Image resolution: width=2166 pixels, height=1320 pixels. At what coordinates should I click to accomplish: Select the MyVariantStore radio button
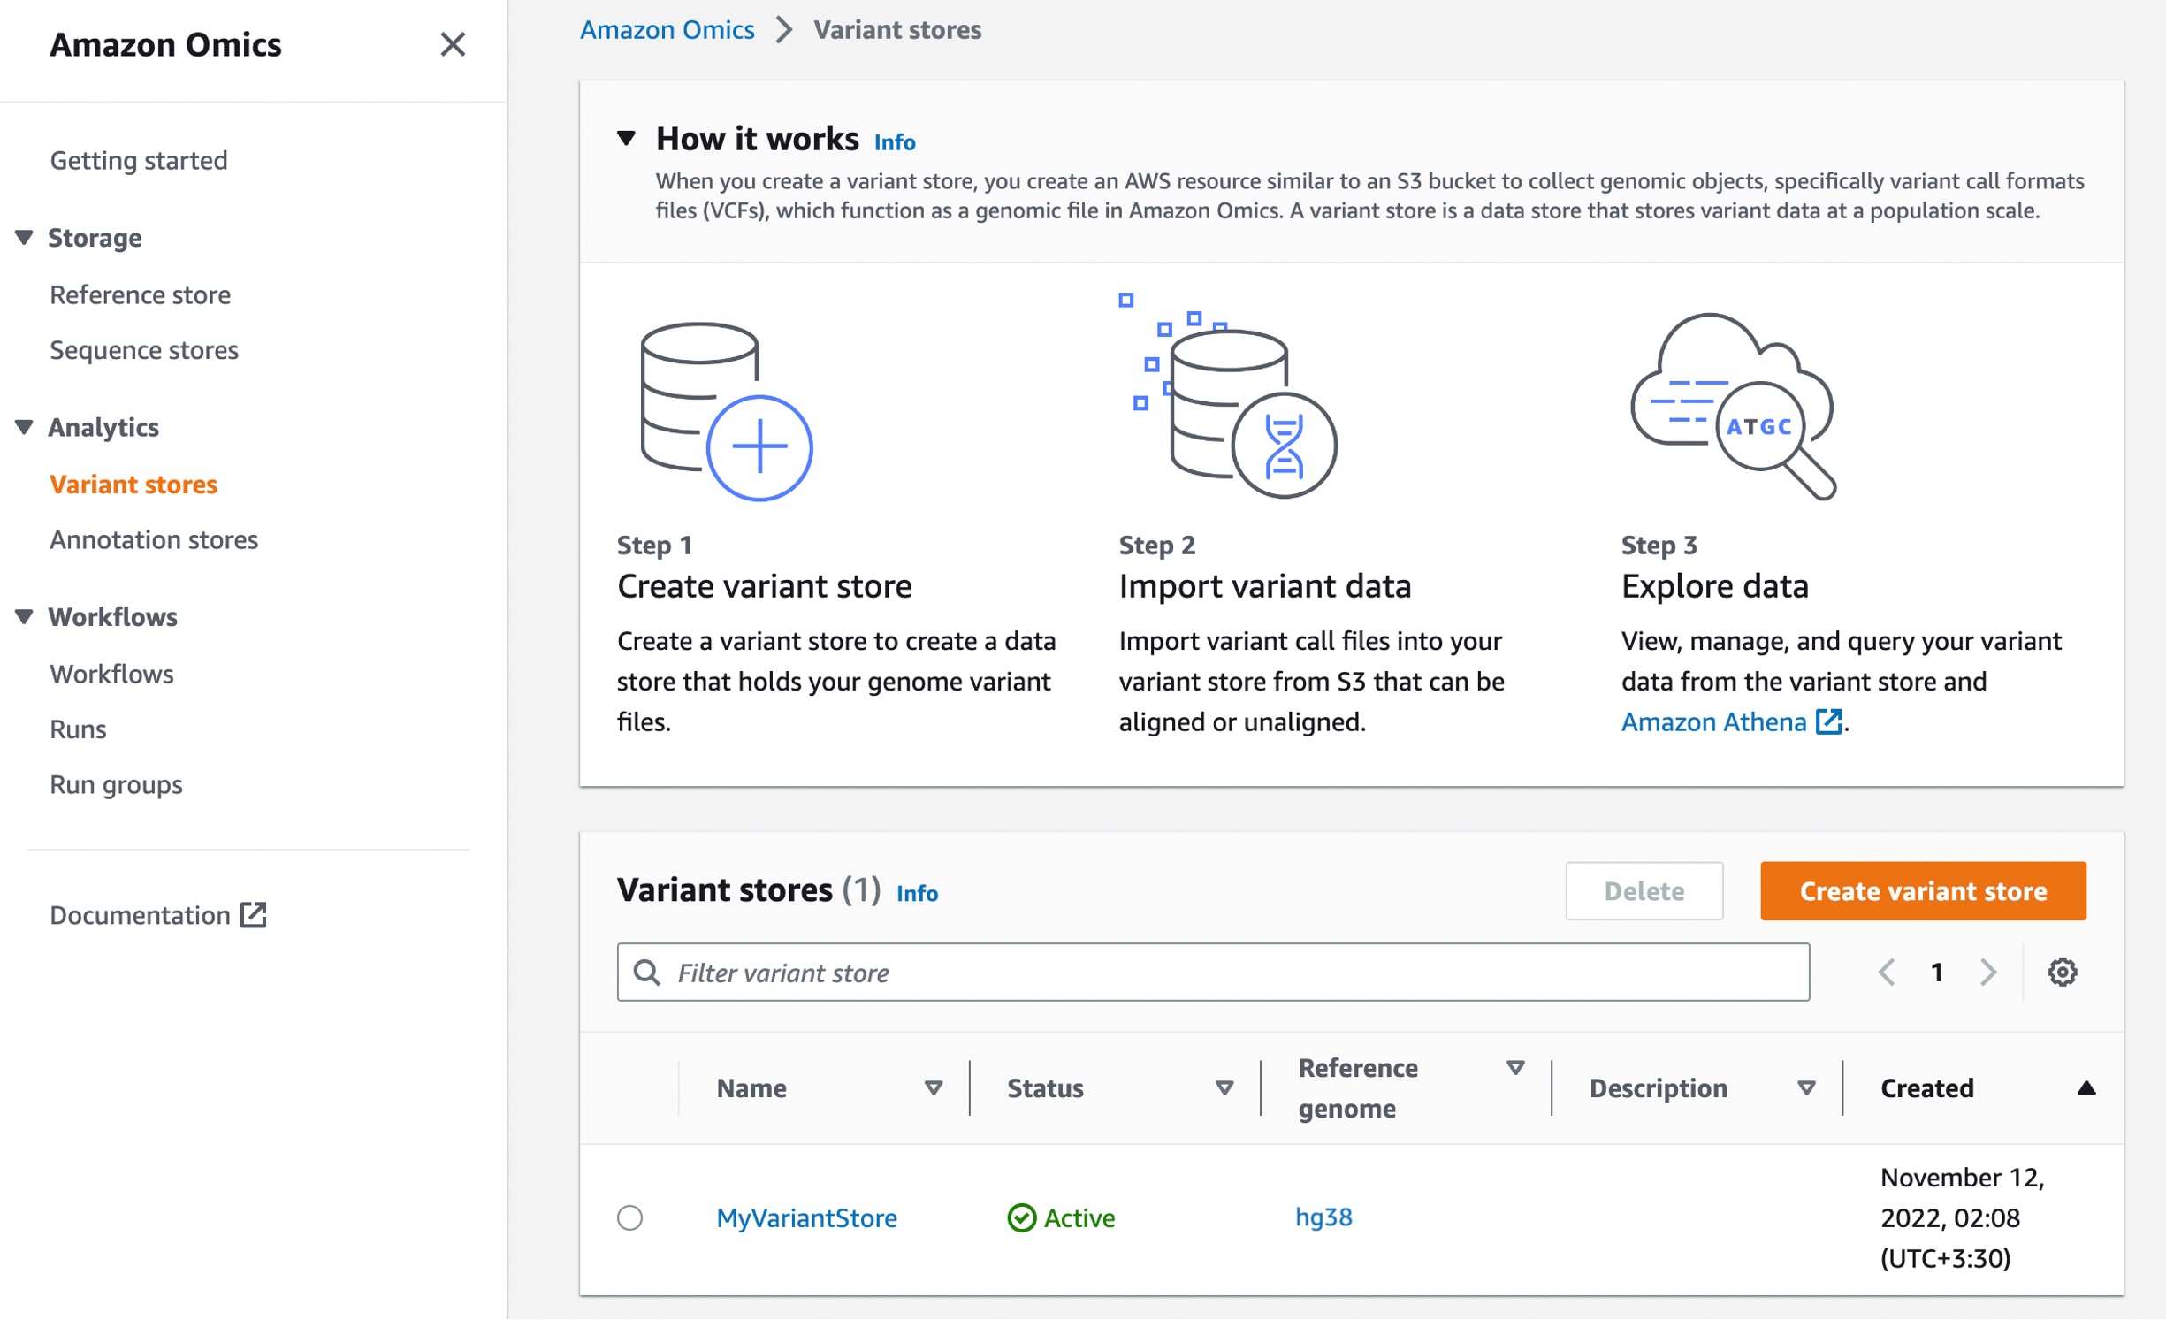[629, 1218]
